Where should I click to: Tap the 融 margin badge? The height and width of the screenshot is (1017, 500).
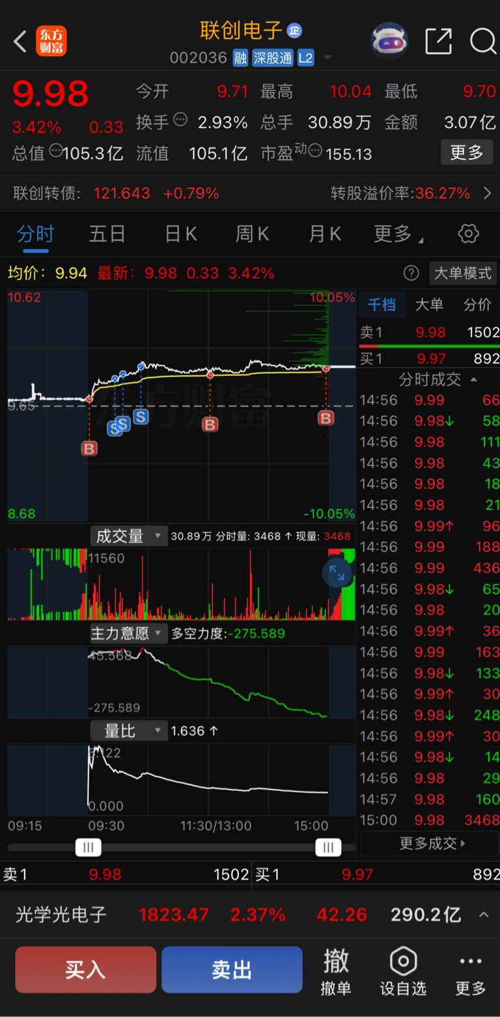click(240, 58)
